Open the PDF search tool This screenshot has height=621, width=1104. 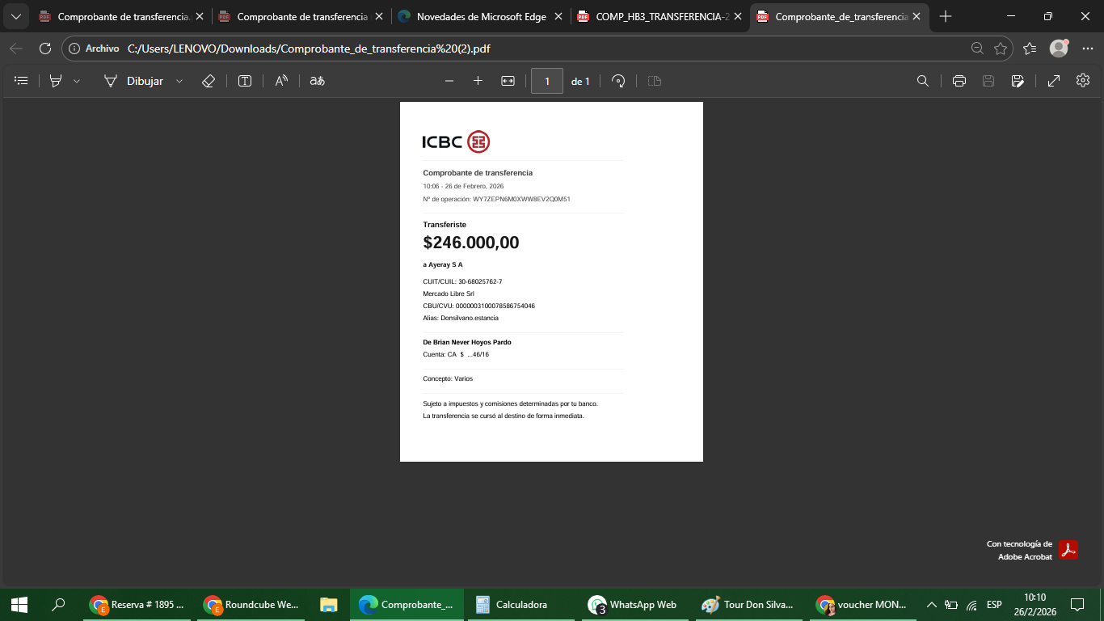(x=922, y=81)
